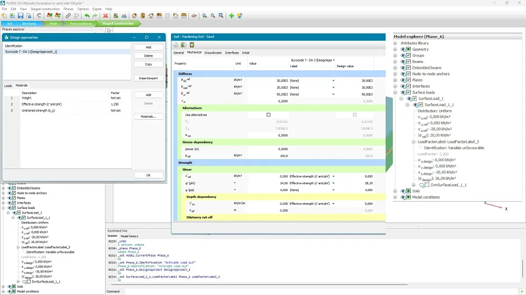
Task: Click the Materials... button
Action: 148,117
